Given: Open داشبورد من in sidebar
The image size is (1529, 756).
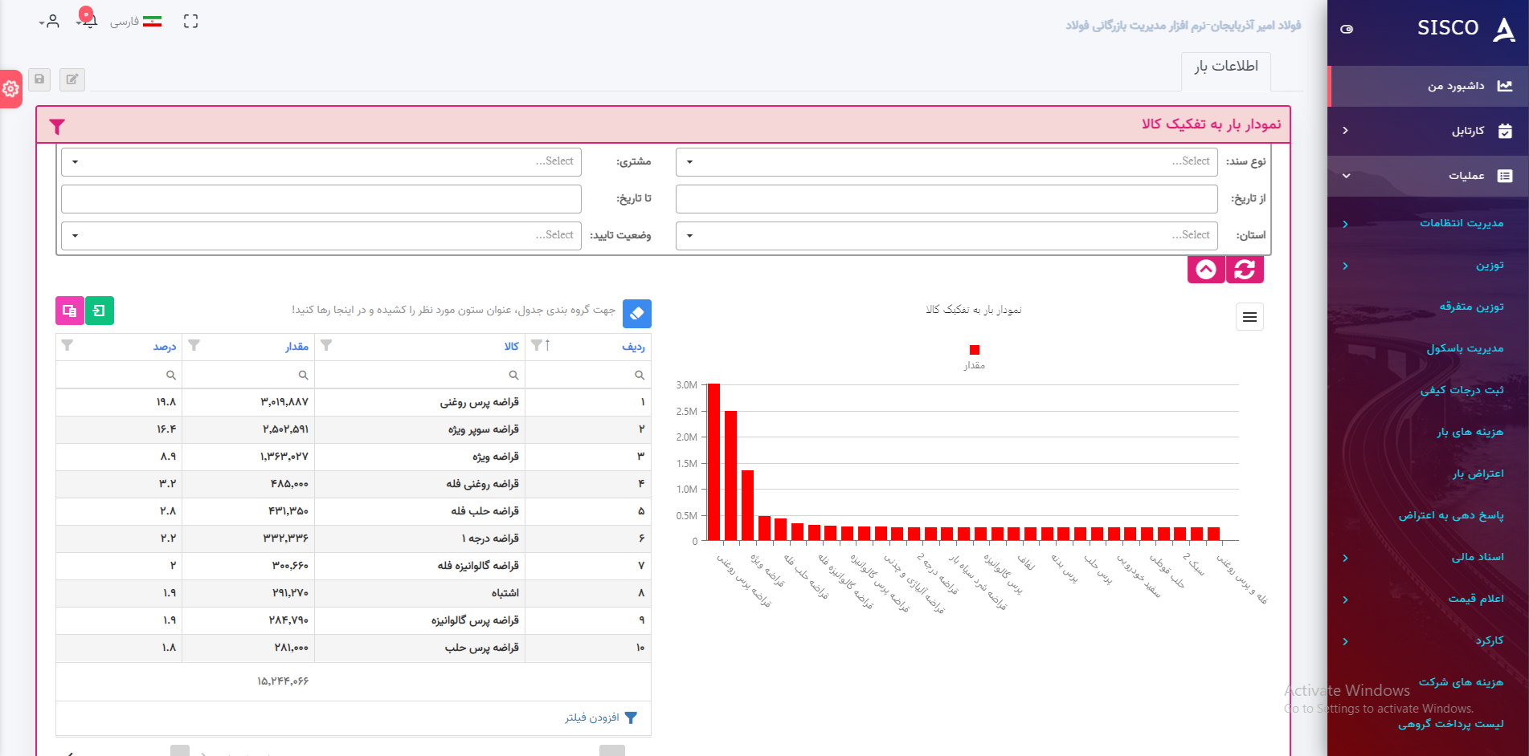Looking at the screenshot, I should click(1429, 86).
